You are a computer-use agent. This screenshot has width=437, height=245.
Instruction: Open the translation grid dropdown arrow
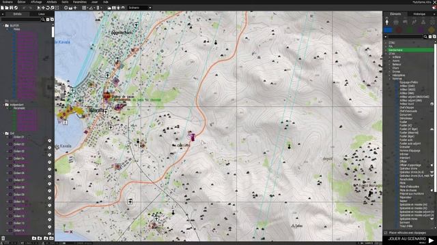click(x=87, y=7)
